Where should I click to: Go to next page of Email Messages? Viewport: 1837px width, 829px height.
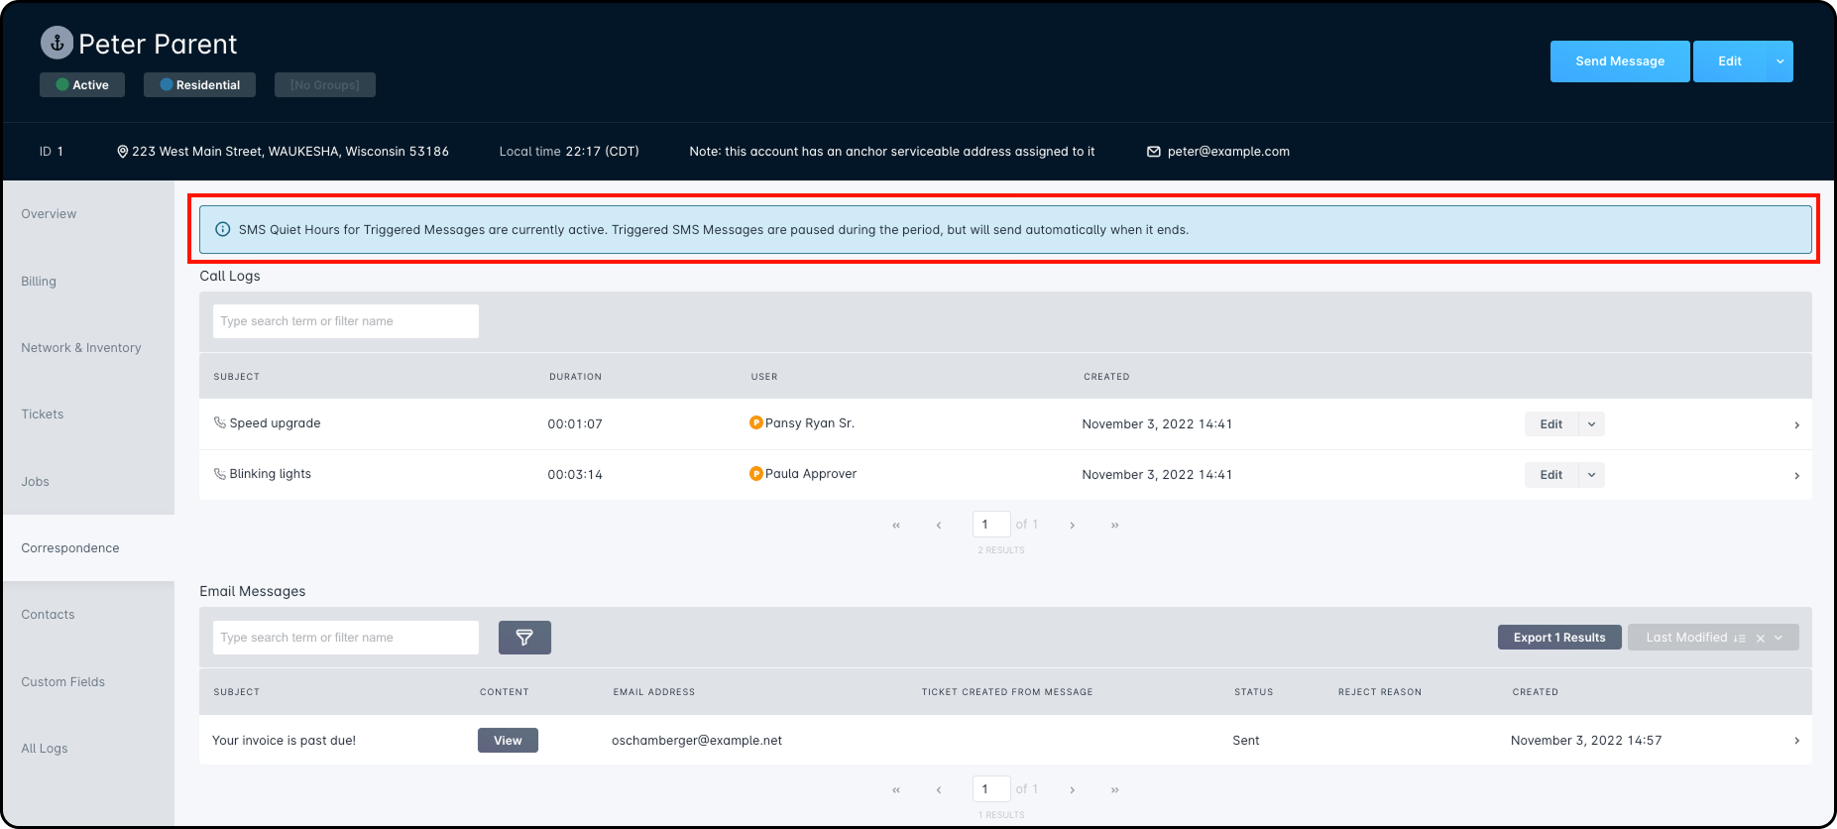click(x=1073, y=789)
